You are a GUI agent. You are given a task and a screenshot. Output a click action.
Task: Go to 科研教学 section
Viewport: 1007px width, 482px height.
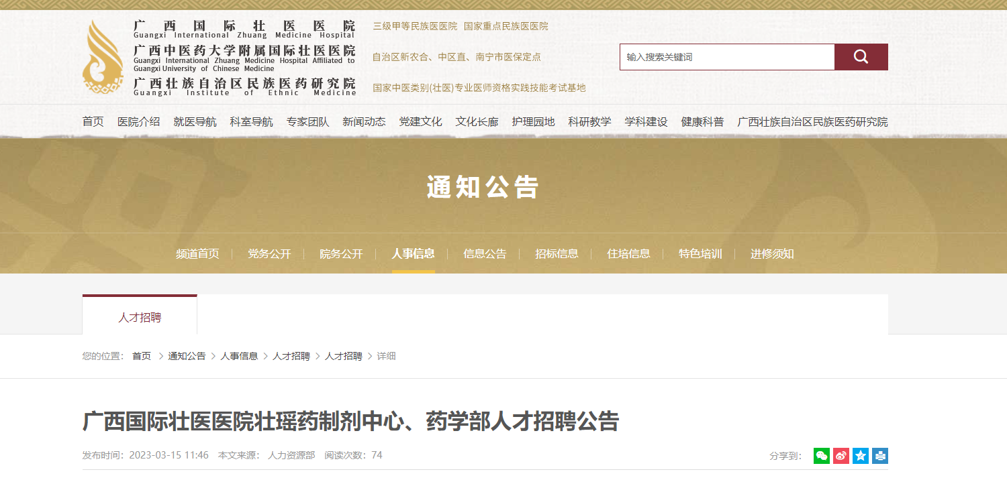coord(590,122)
